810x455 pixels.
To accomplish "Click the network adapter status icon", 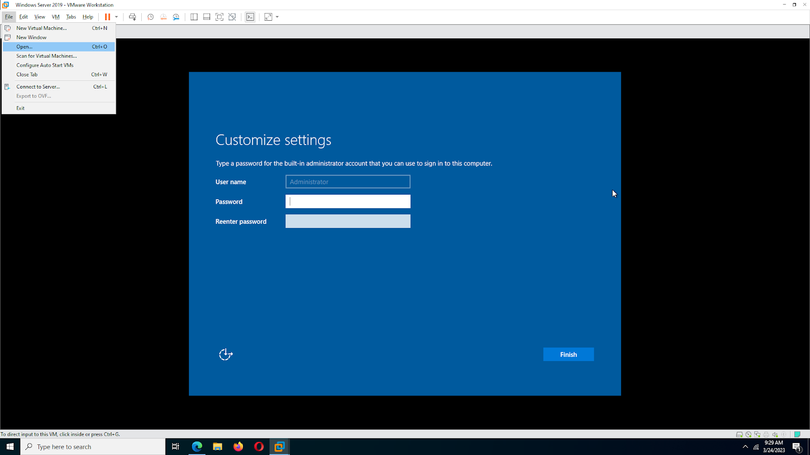I will click(x=757, y=434).
